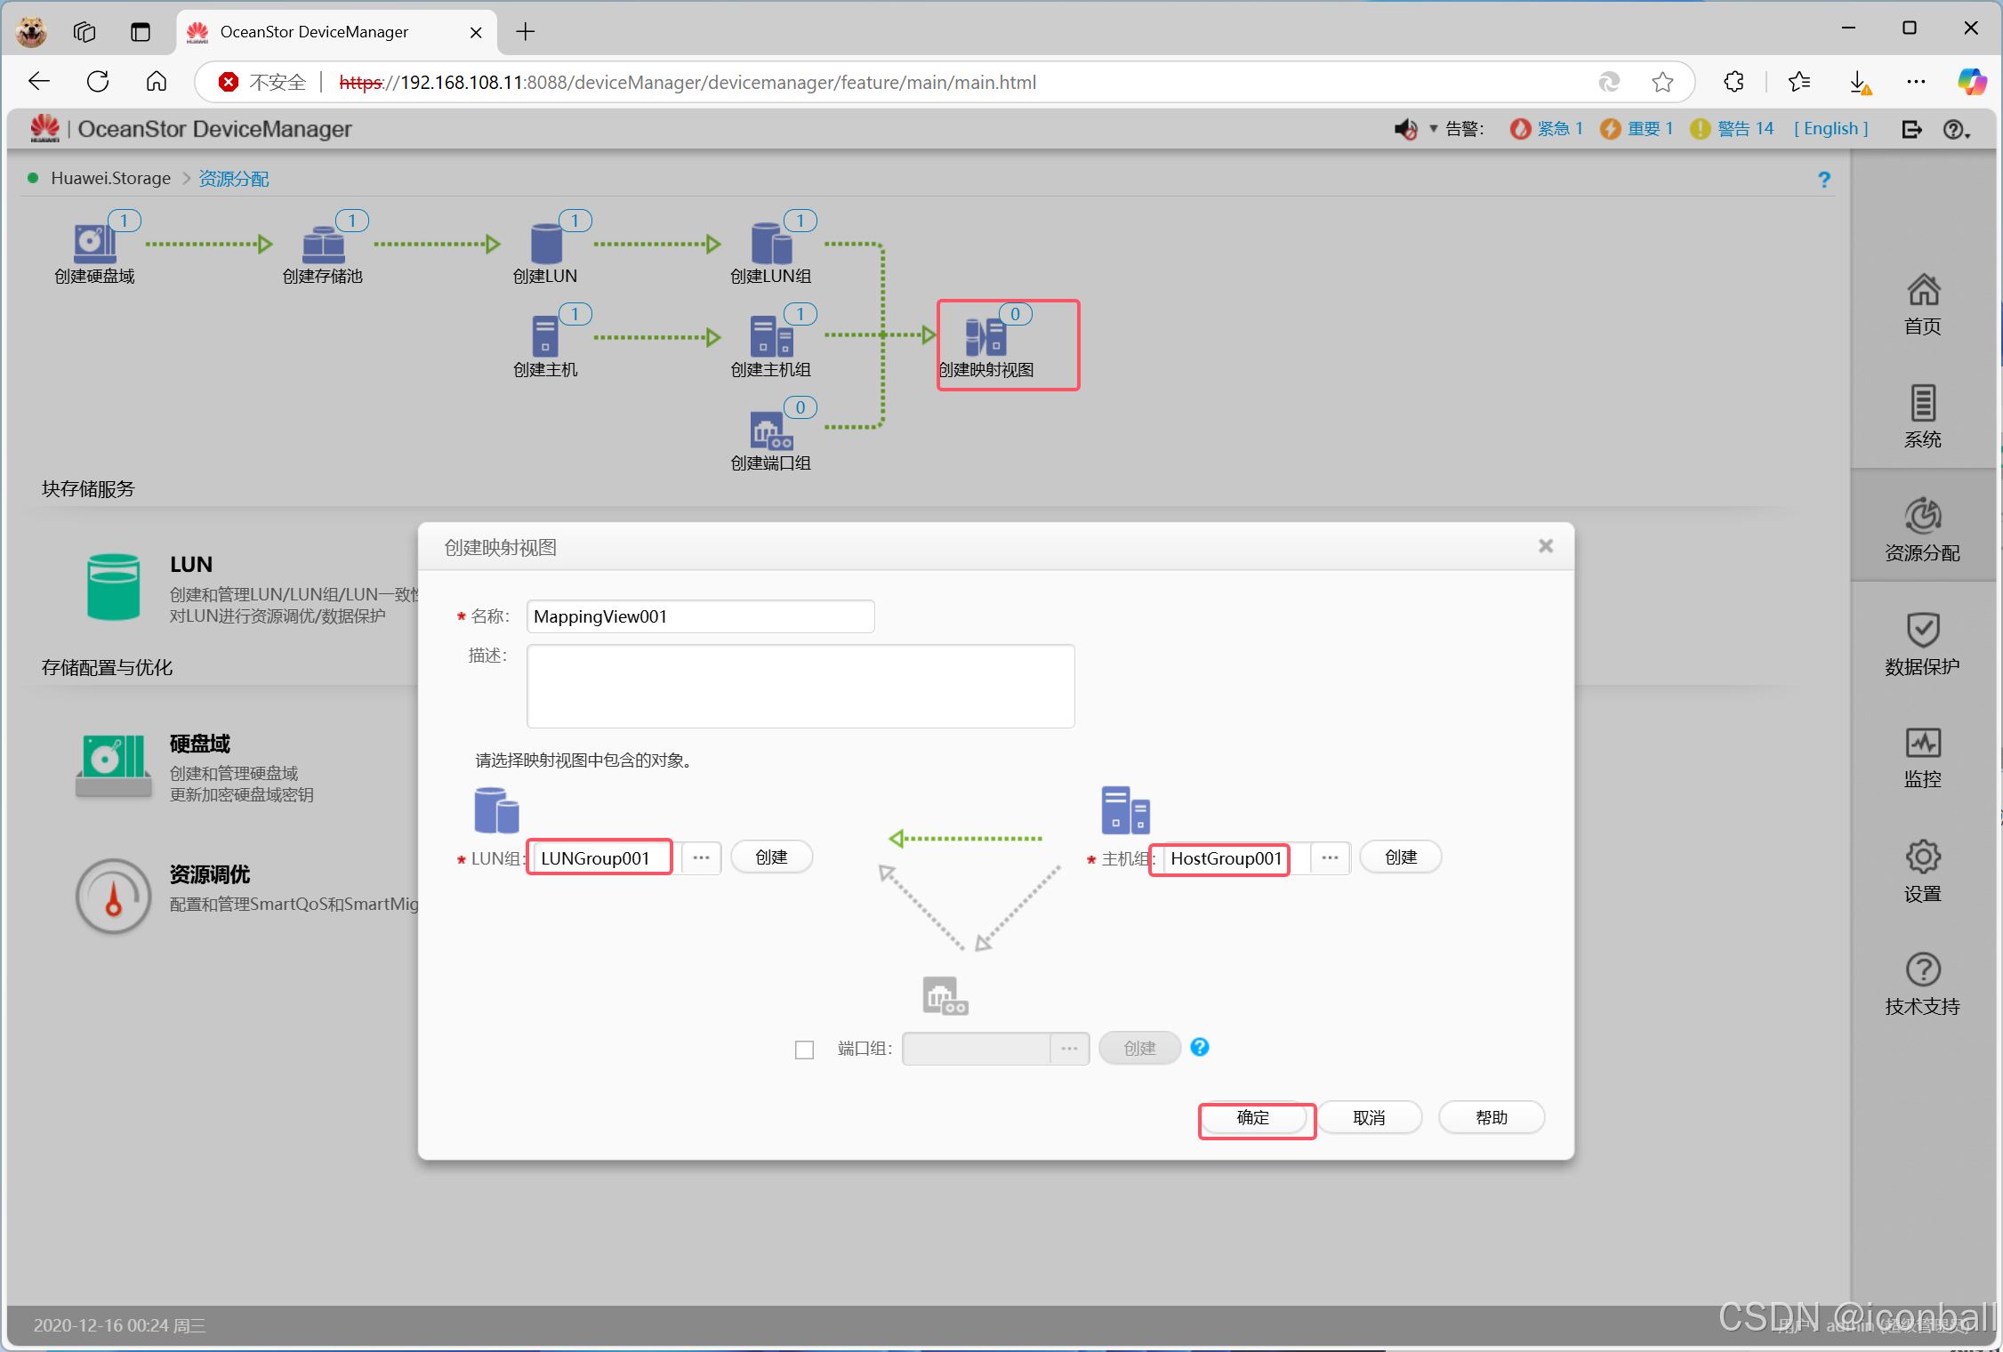Click the name field containing MappingView001
The height and width of the screenshot is (1352, 2003).
tap(700, 616)
